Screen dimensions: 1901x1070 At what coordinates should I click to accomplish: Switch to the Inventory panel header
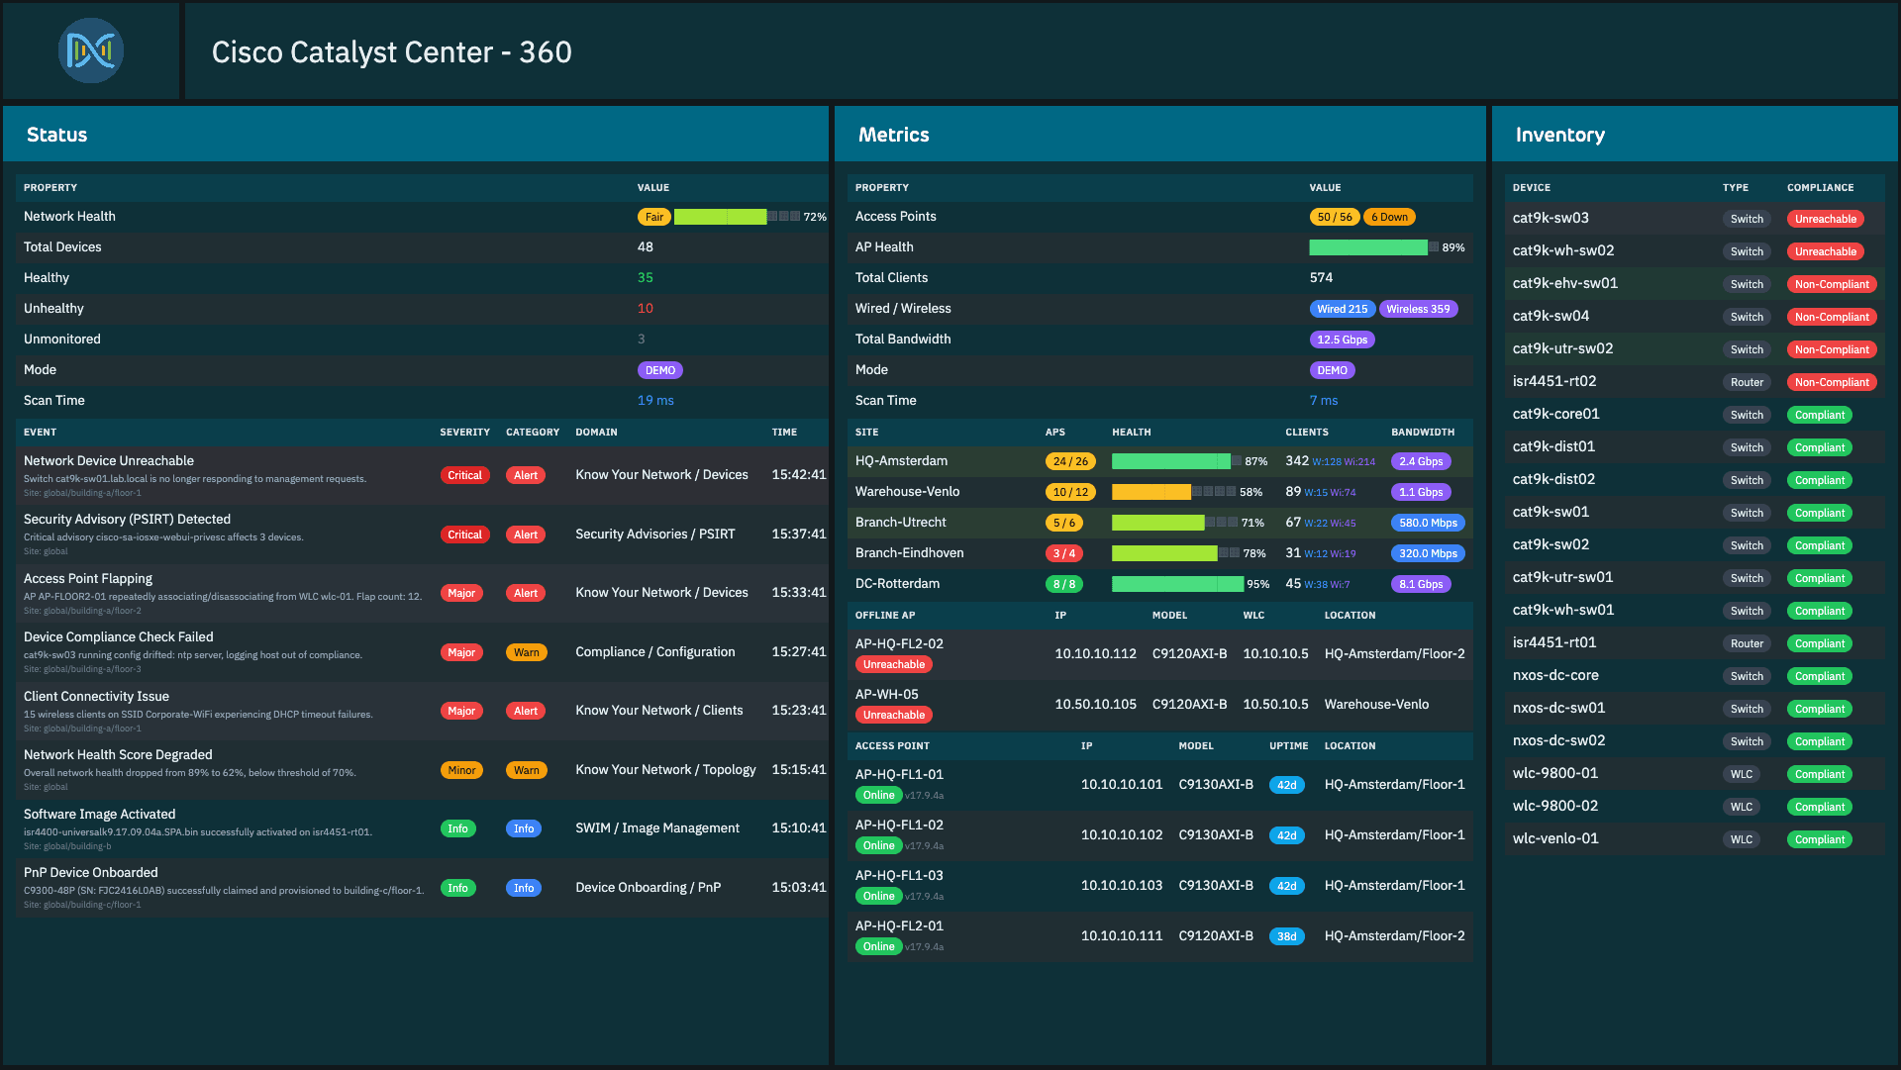[1561, 134]
